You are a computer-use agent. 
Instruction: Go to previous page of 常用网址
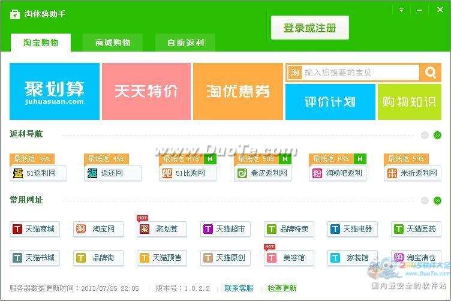pyautogui.click(x=425, y=200)
